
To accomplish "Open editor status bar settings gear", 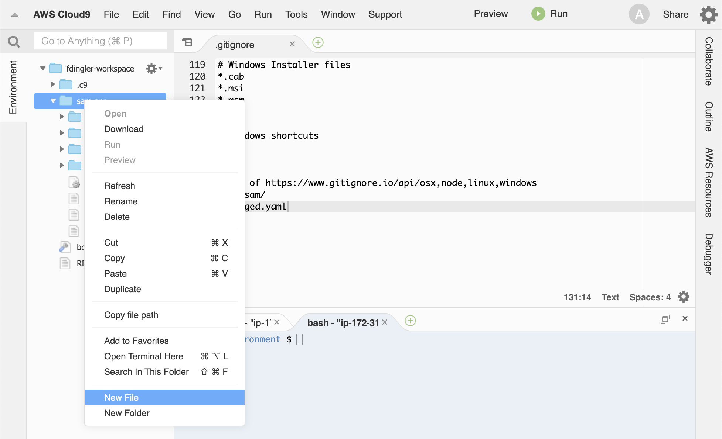I will point(684,297).
